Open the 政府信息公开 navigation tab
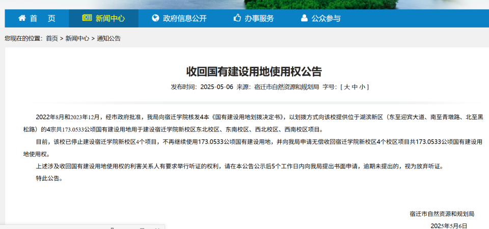The width and height of the screenshot is (489, 229). point(179,18)
